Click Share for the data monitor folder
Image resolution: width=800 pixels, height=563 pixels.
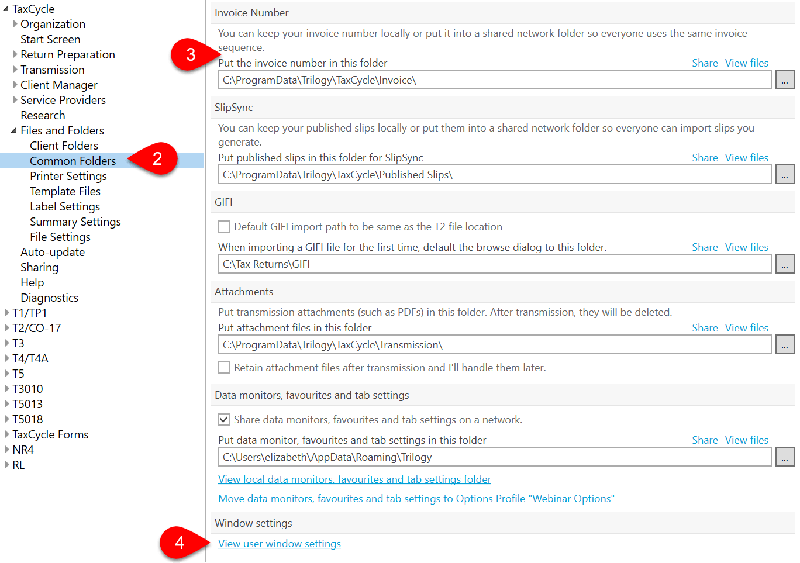point(705,440)
